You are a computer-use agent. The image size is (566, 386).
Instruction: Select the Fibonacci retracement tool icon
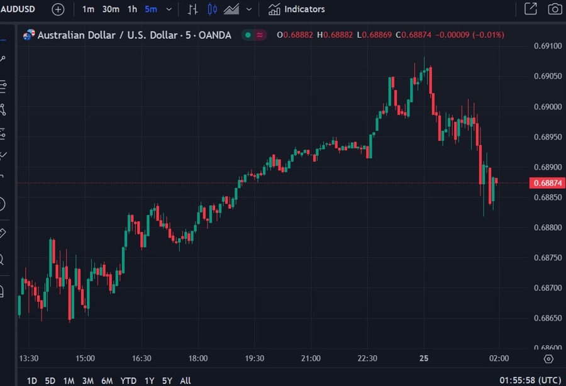point(3,87)
